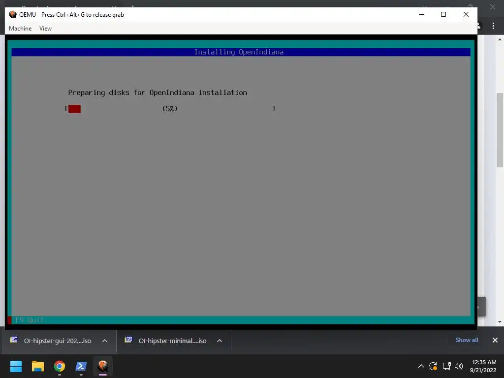Open the OI-hipster-minimal ISO download
The image size is (504, 378).
point(172,341)
